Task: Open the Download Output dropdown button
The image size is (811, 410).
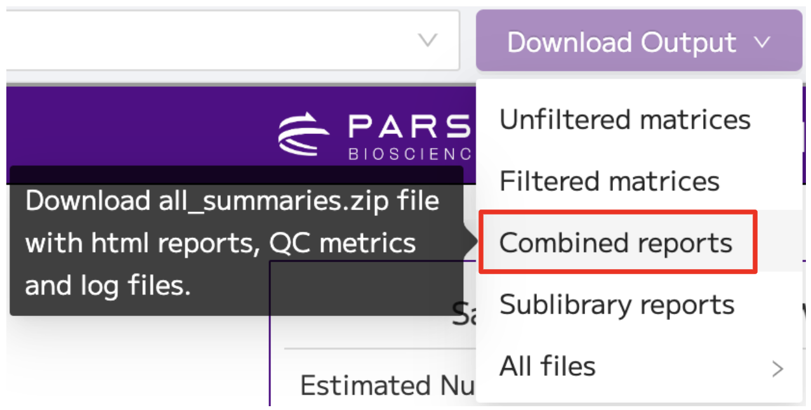Action: (x=639, y=41)
